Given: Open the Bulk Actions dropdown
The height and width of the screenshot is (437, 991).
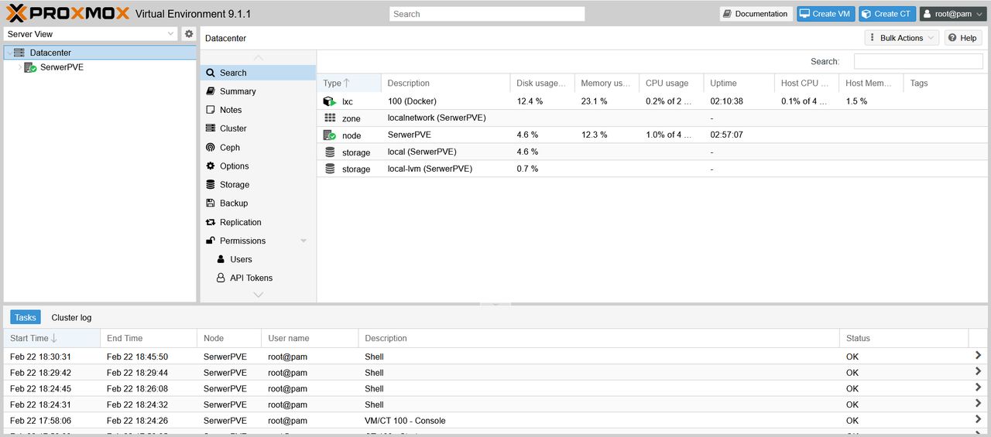Looking at the screenshot, I should 901,38.
